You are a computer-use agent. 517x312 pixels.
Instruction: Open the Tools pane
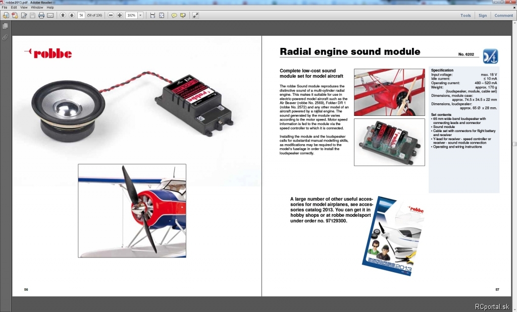466,16
